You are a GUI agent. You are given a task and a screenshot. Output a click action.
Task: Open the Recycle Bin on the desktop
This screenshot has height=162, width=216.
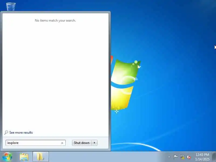pos(11,6)
